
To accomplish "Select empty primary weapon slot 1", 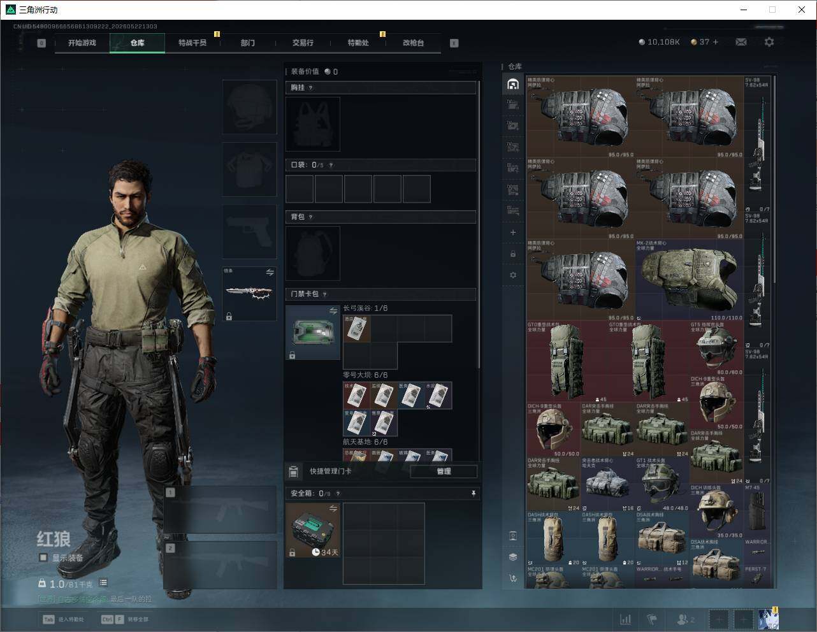I will [221, 510].
